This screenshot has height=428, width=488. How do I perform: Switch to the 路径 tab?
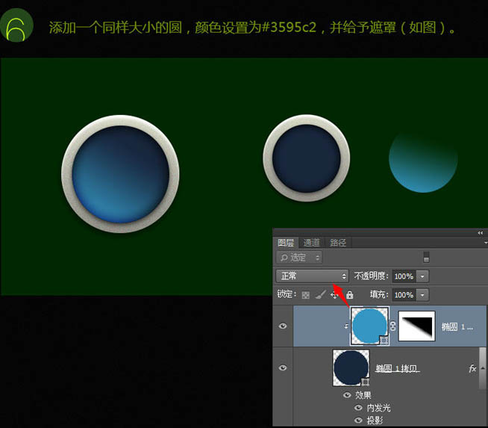click(x=338, y=243)
